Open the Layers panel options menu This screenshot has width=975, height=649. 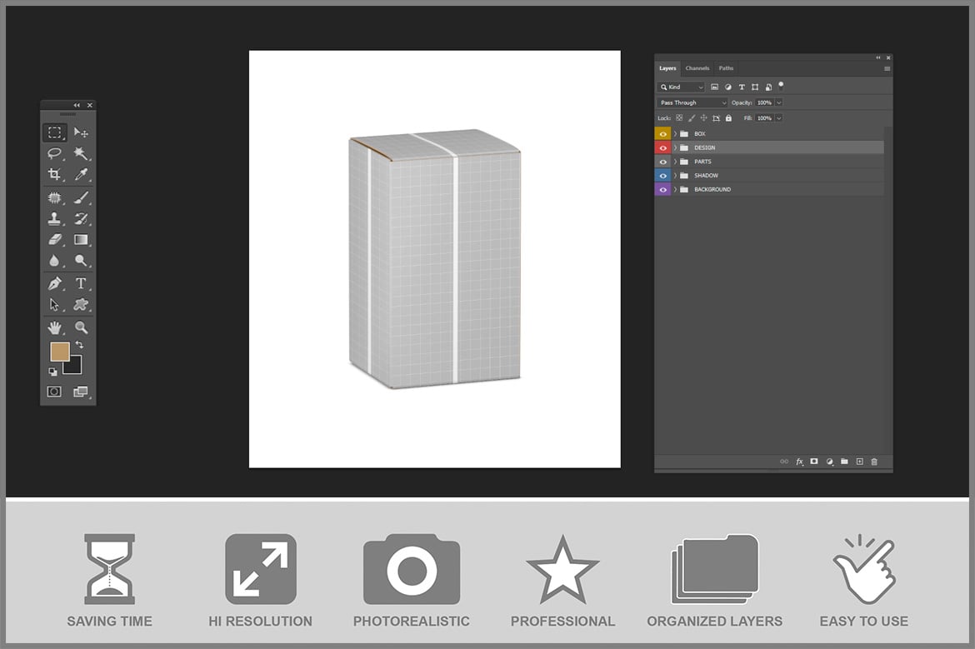(x=887, y=68)
